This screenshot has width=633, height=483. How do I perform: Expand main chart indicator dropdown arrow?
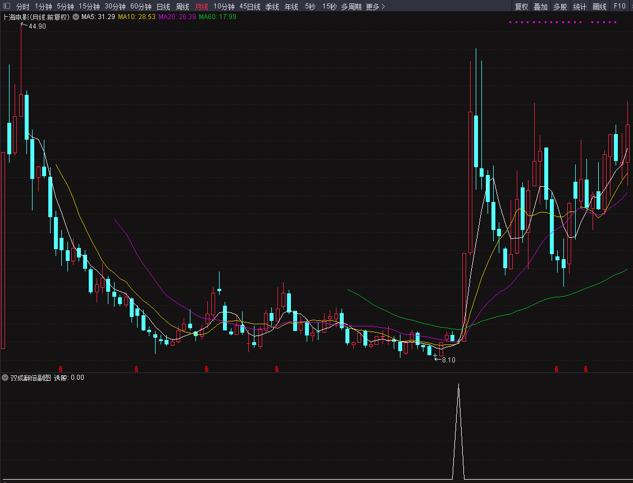[x=75, y=17]
